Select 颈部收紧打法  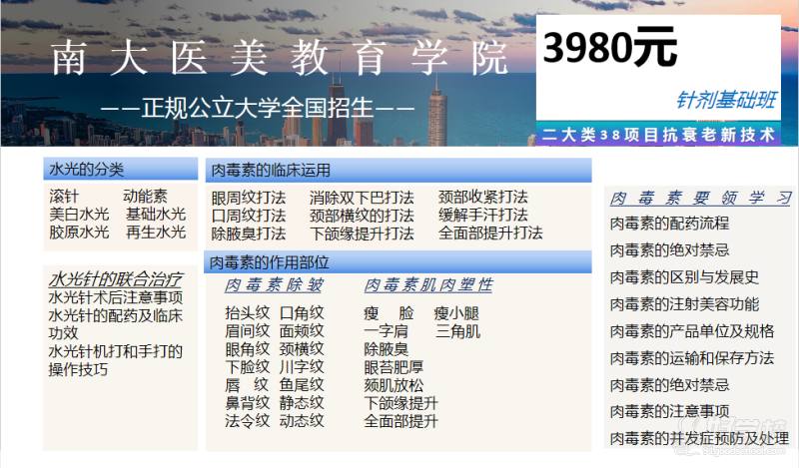point(483,197)
